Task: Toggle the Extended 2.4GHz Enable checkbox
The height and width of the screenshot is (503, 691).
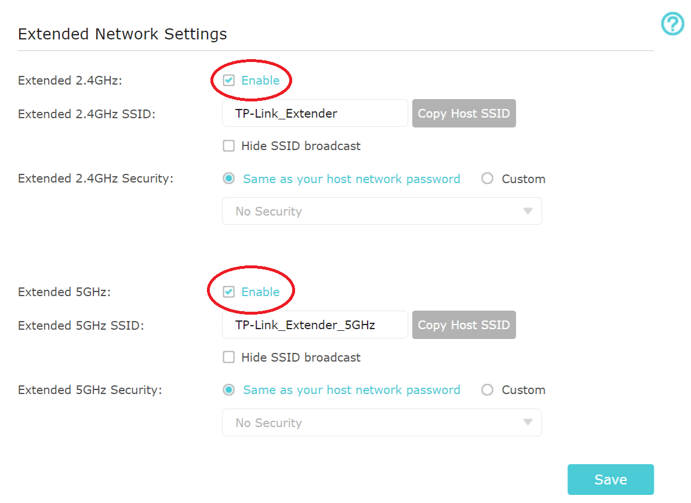Action: (229, 81)
